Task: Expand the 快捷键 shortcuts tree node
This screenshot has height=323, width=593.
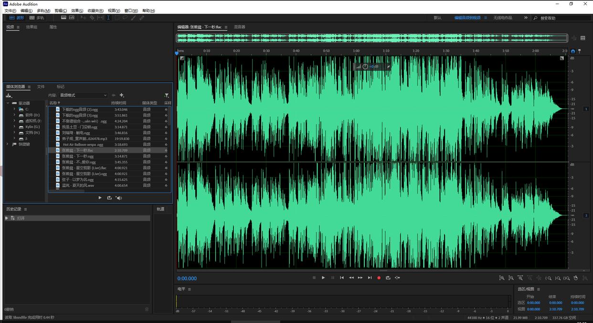Action: pos(8,144)
